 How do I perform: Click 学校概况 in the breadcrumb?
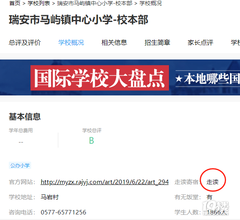click(x=151, y=3)
